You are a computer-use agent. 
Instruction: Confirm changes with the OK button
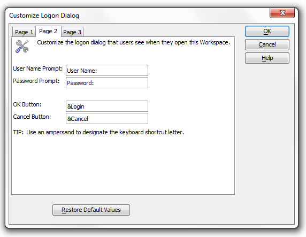(267, 31)
